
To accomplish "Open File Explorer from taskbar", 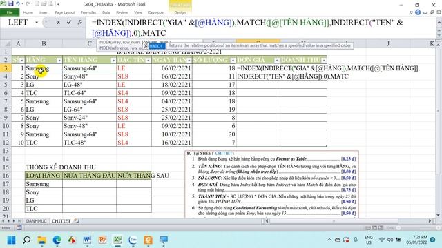I will [x=42, y=240].
